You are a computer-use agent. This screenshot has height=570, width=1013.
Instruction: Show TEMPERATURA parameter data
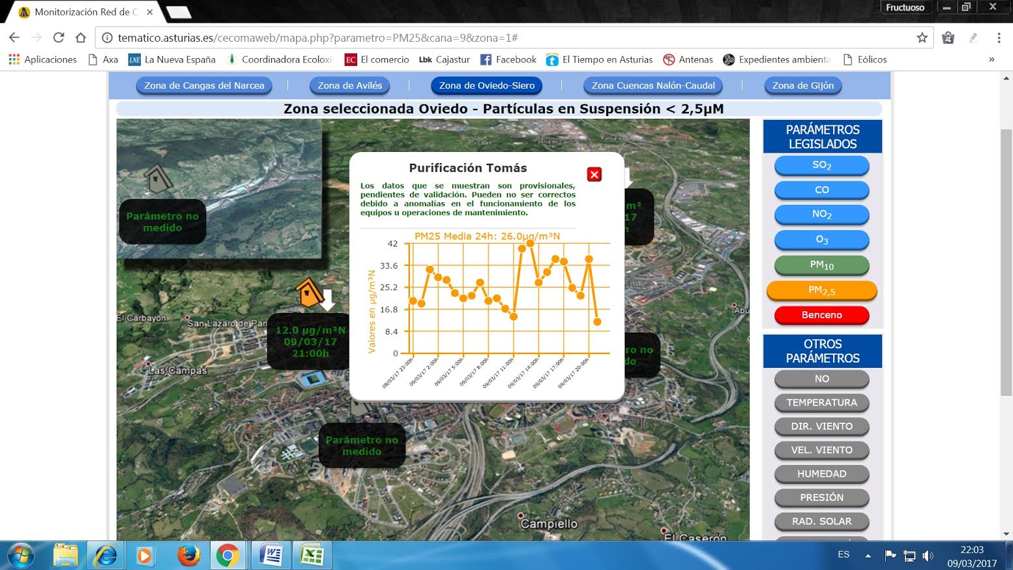coord(821,402)
